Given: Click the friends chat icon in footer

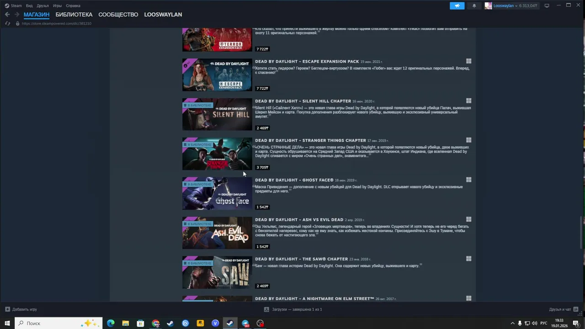Looking at the screenshot, I should pyautogui.click(x=576, y=309).
